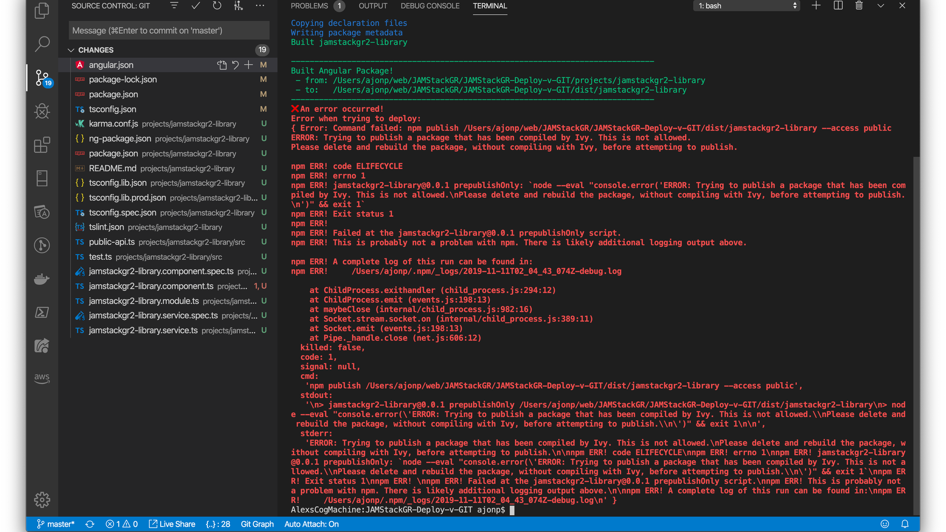Click the commit message input field
946x532 pixels.
pos(169,31)
